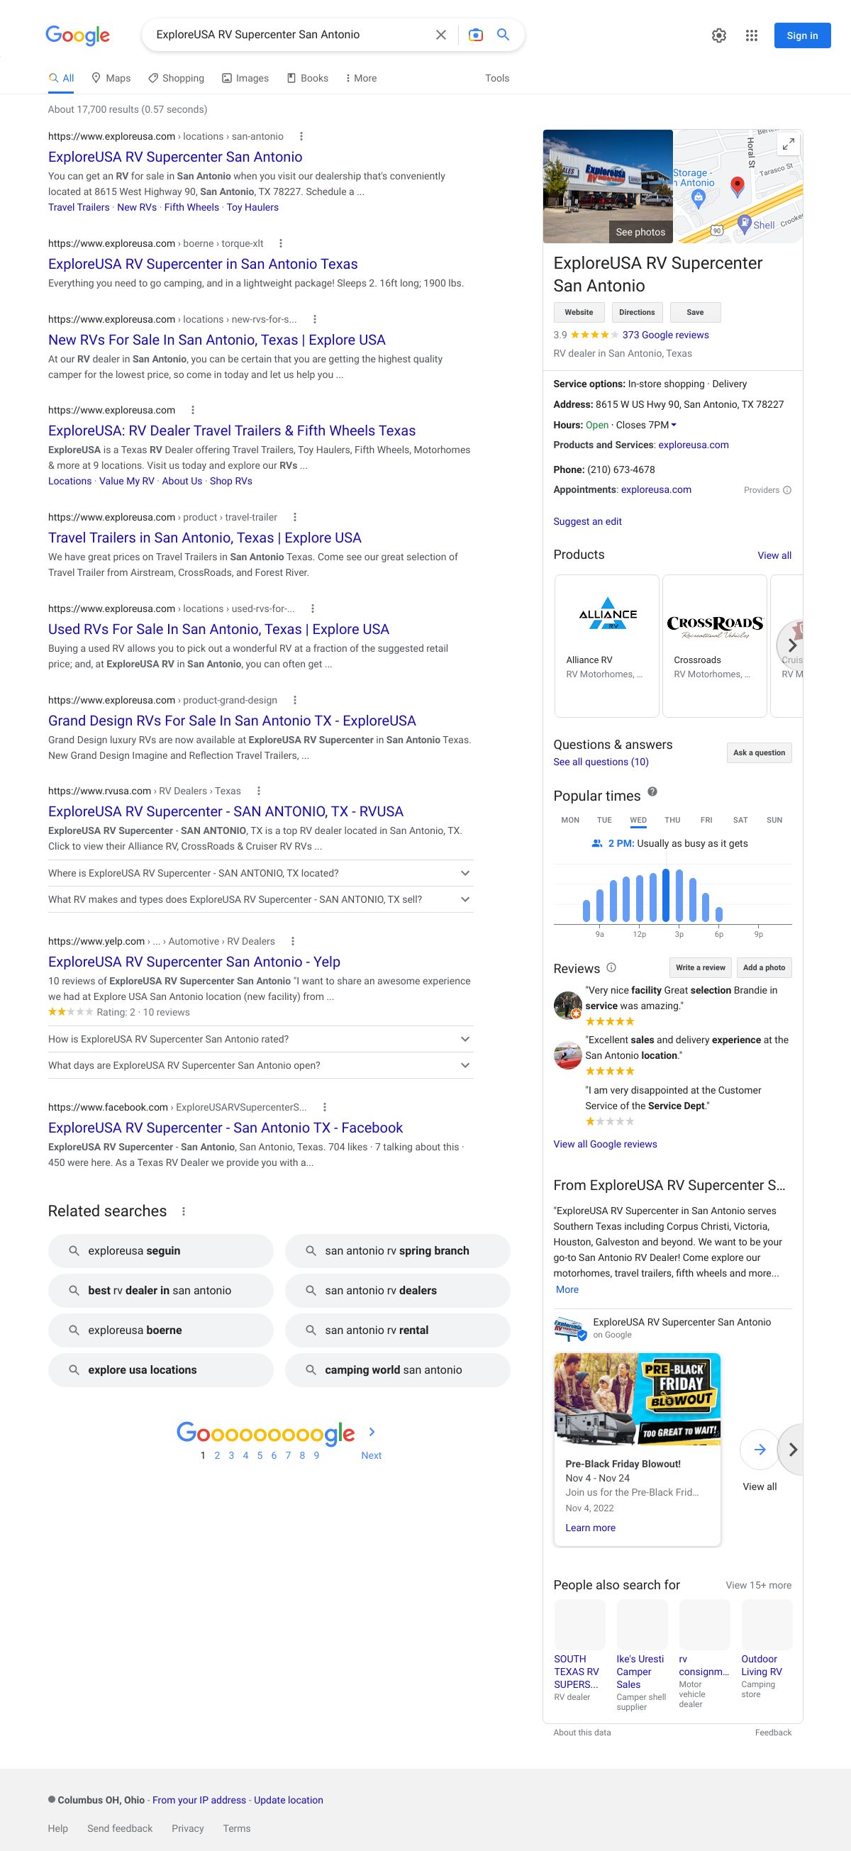
Task: Expand 'What days are ExploreUSA RV Supercenter San Antonio open?'
Action: pos(465,1066)
